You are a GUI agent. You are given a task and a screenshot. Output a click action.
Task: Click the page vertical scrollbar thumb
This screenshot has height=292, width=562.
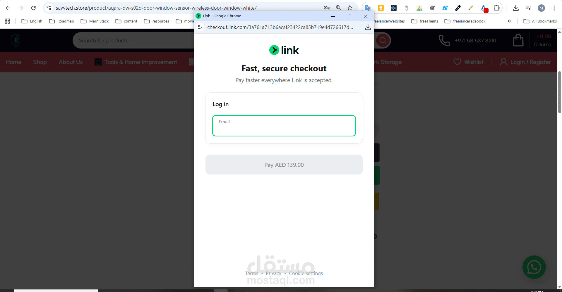click(x=559, y=92)
